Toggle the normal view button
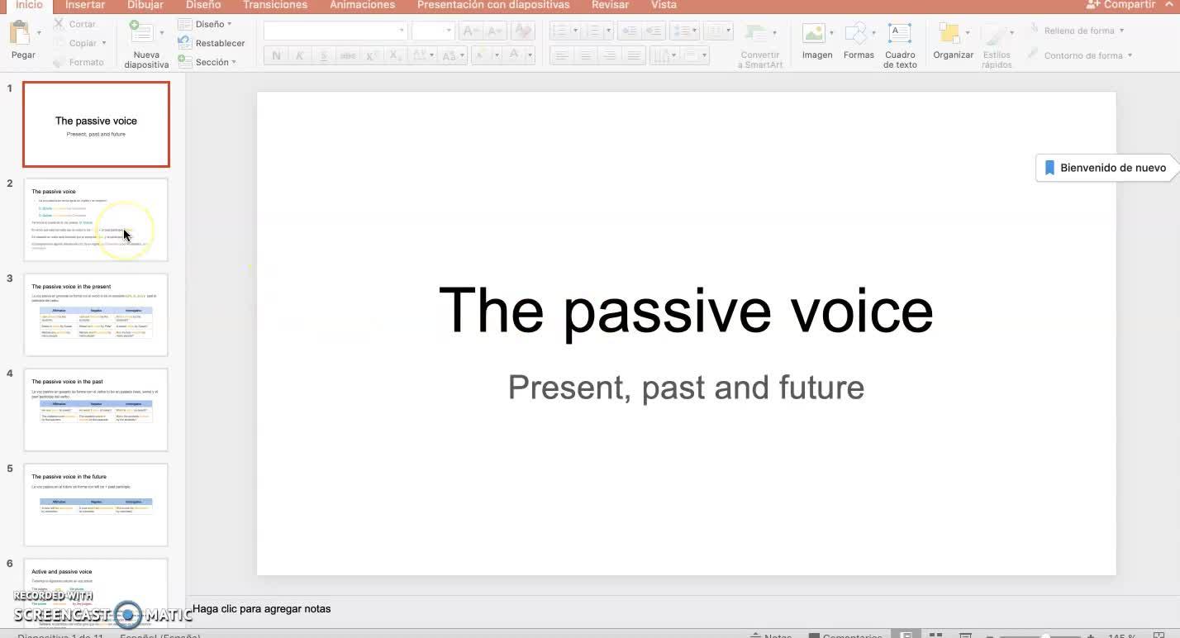This screenshot has height=638, width=1180. tap(906, 636)
